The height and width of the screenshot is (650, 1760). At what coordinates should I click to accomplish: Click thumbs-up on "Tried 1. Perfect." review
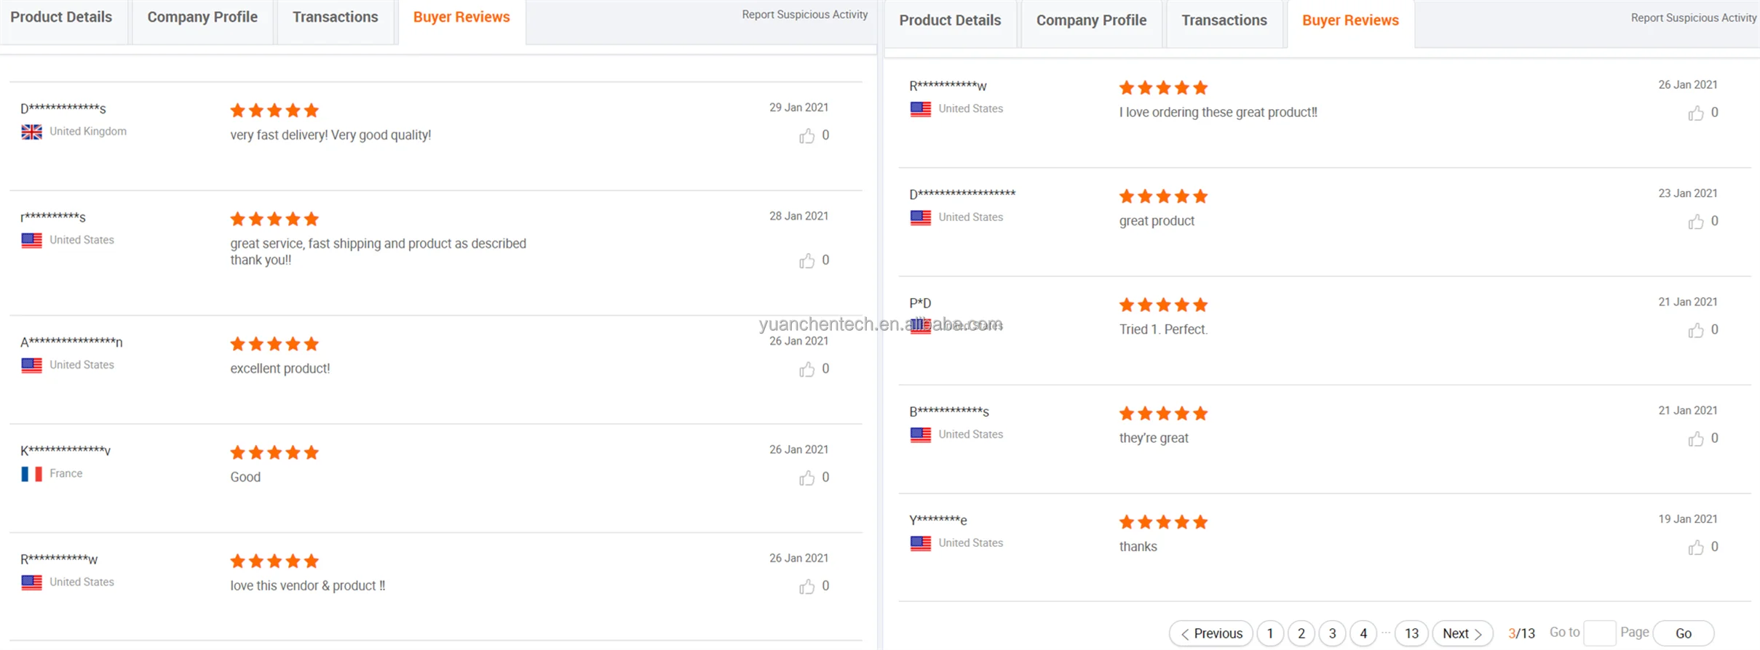(1695, 331)
